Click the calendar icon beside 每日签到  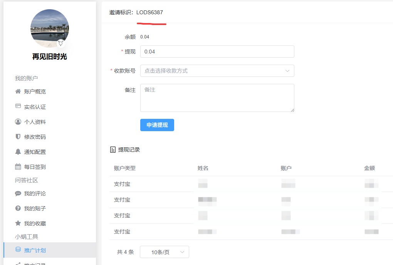click(18, 167)
